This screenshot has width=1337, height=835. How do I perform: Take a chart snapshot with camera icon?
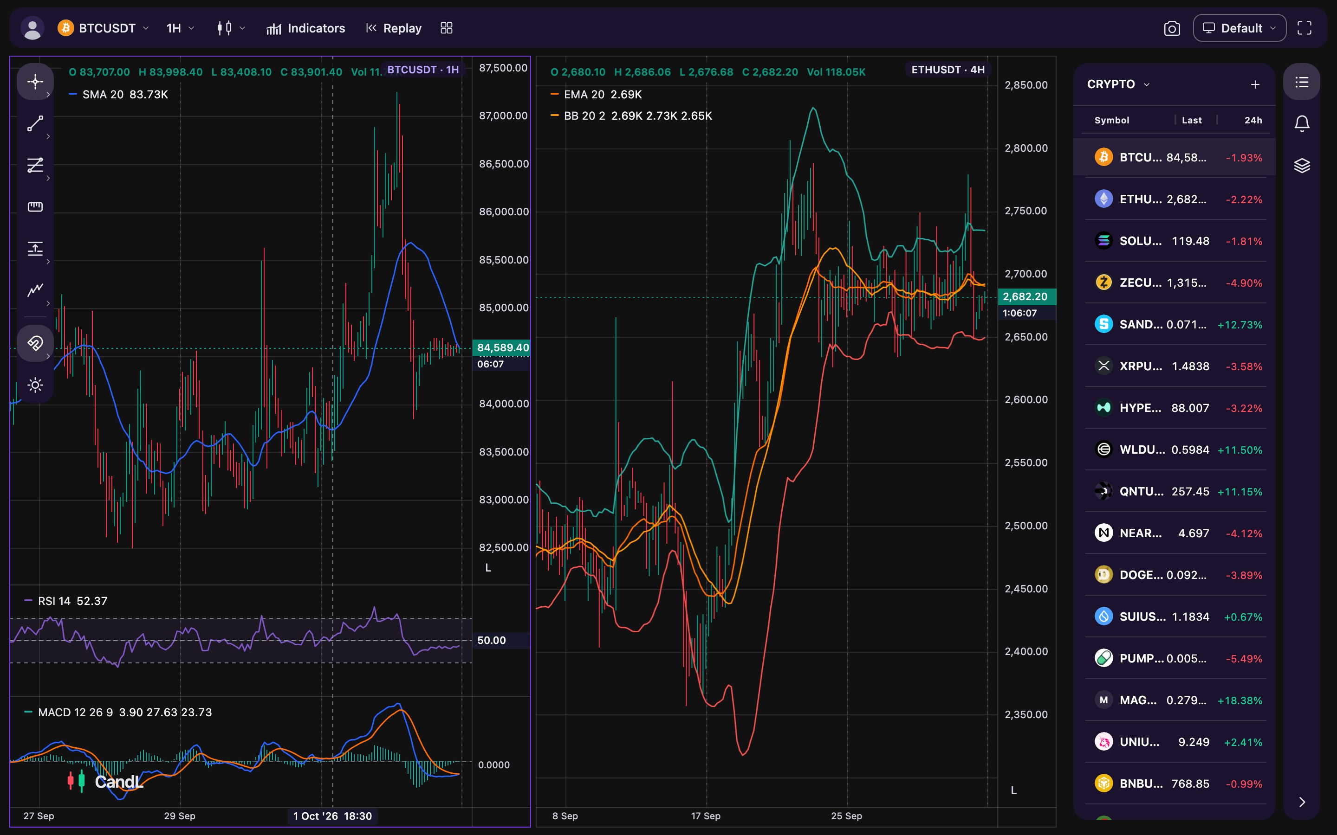coord(1172,28)
